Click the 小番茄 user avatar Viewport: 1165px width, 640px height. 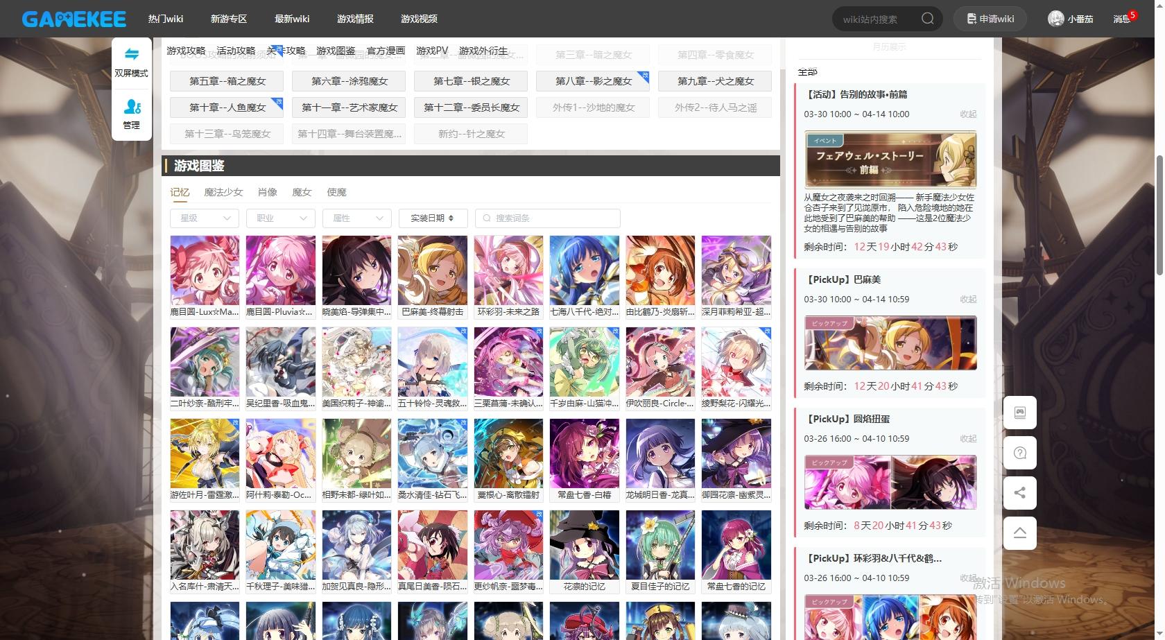(1055, 19)
